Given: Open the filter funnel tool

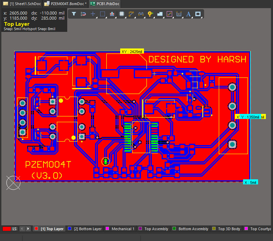Looking at the screenshot, I should [74, 14].
